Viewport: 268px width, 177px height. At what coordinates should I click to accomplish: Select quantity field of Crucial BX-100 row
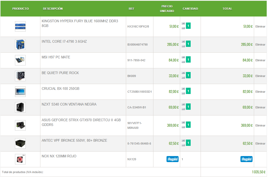click(x=188, y=91)
